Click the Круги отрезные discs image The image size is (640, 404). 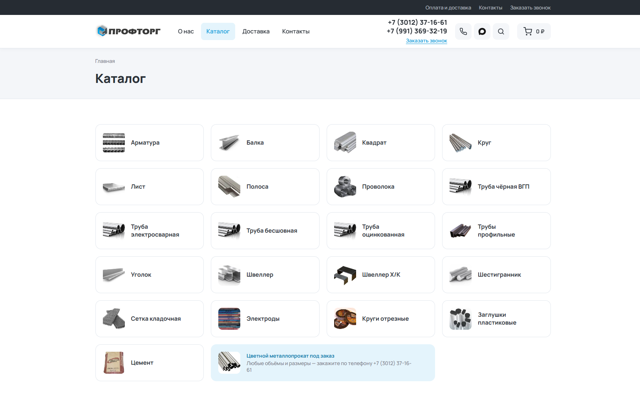click(x=345, y=319)
